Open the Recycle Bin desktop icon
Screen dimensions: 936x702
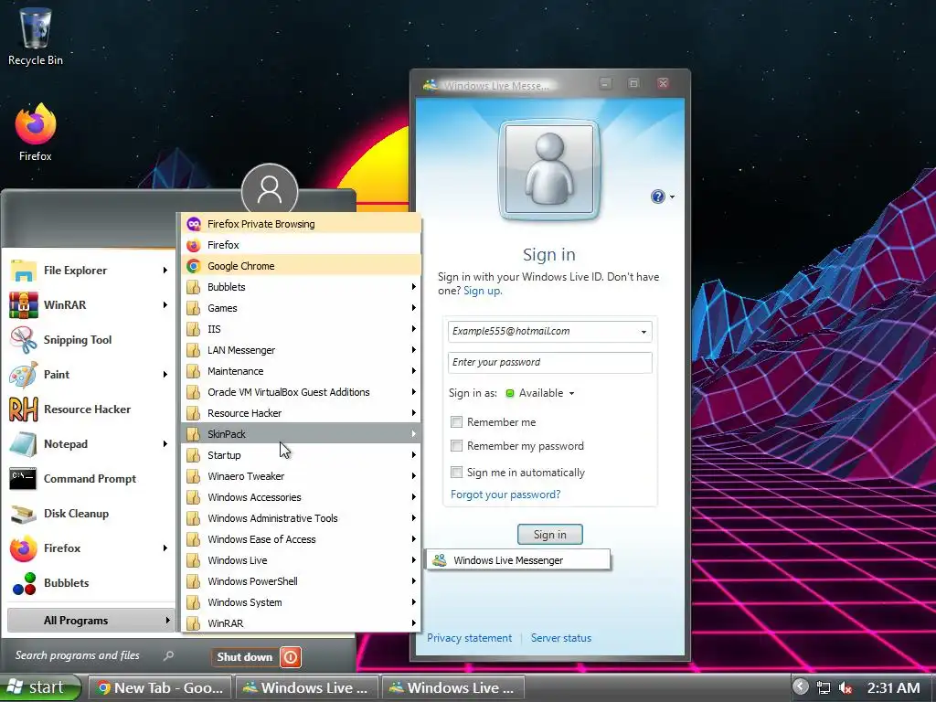pos(36,36)
